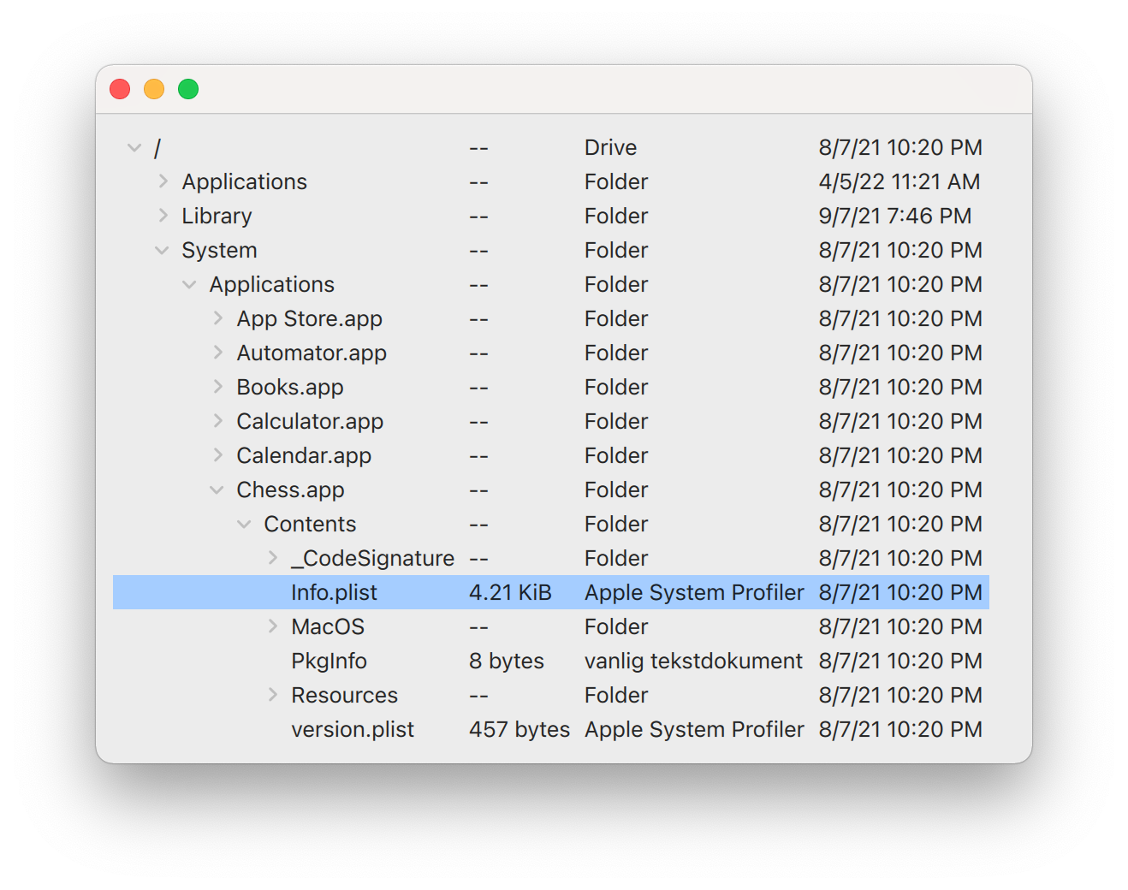Select the root drive entry
1128x890 pixels.
[x=157, y=147]
